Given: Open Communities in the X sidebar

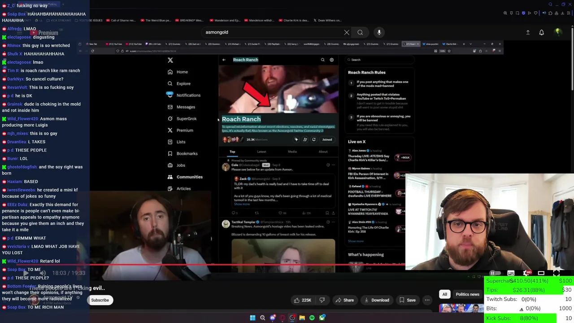Looking at the screenshot, I should tap(185, 177).
